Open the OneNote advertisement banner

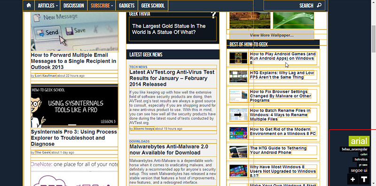point(75,173)
